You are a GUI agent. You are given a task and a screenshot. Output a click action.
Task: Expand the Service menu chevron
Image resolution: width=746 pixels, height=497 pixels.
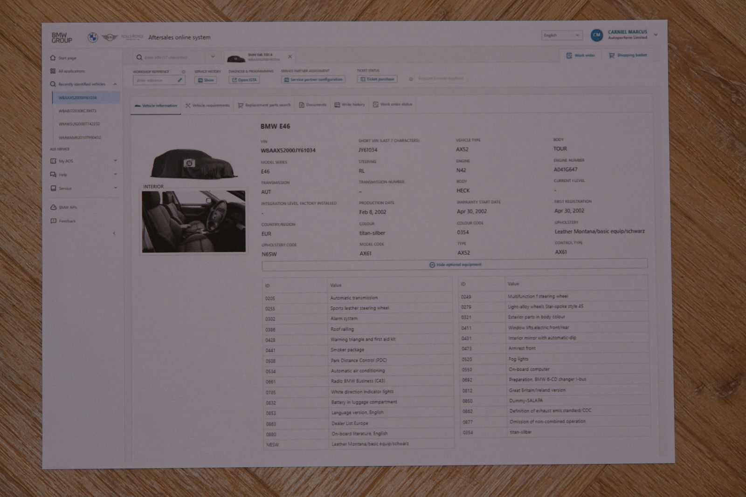point(115,188)
